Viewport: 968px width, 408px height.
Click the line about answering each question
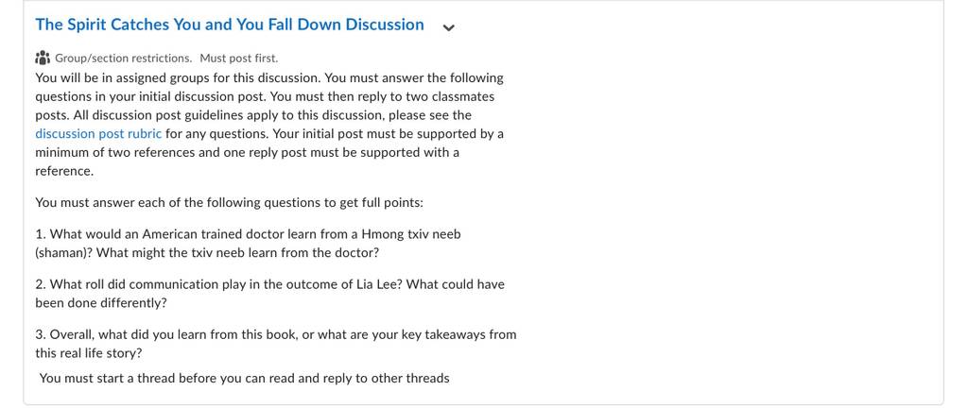pos(229,203)
